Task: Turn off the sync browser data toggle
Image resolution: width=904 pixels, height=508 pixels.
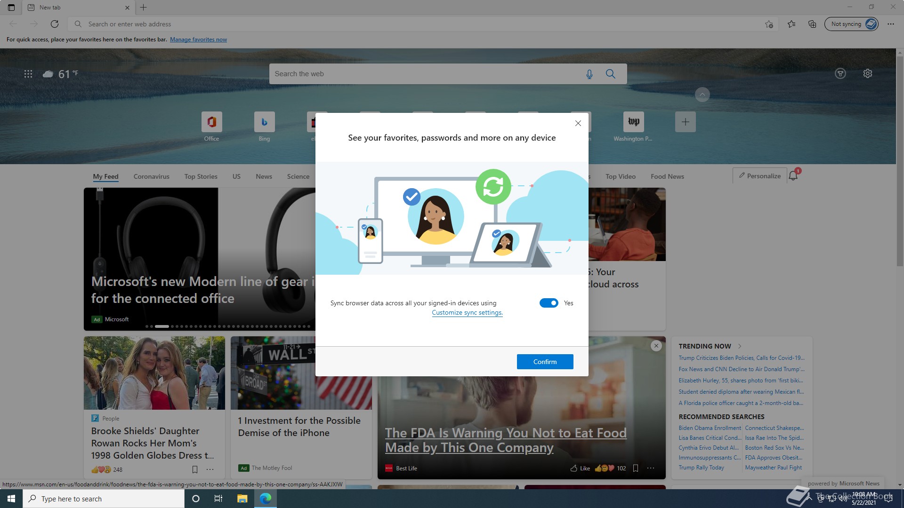Action: point(549,303)
